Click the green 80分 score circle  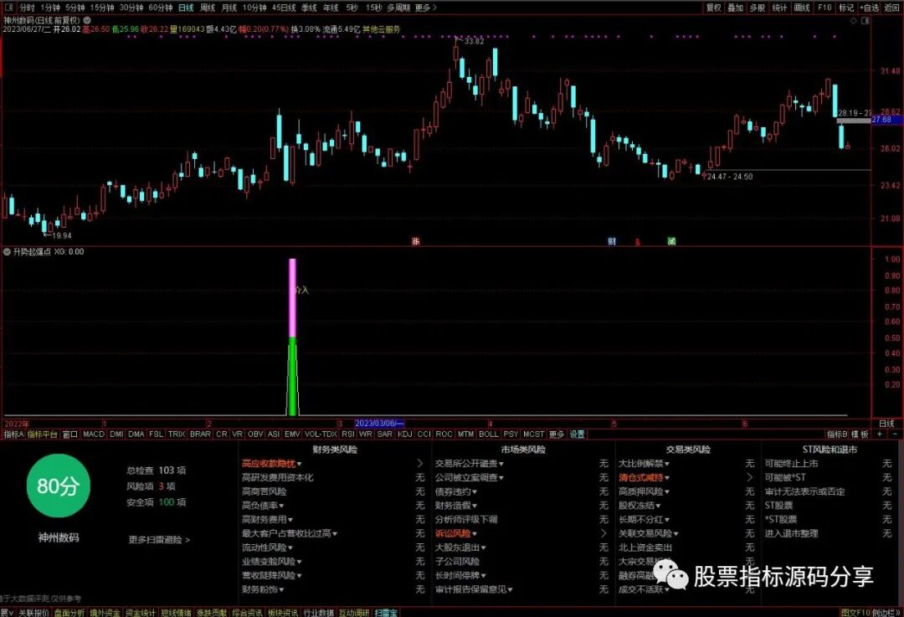click(x=59, y=486)
